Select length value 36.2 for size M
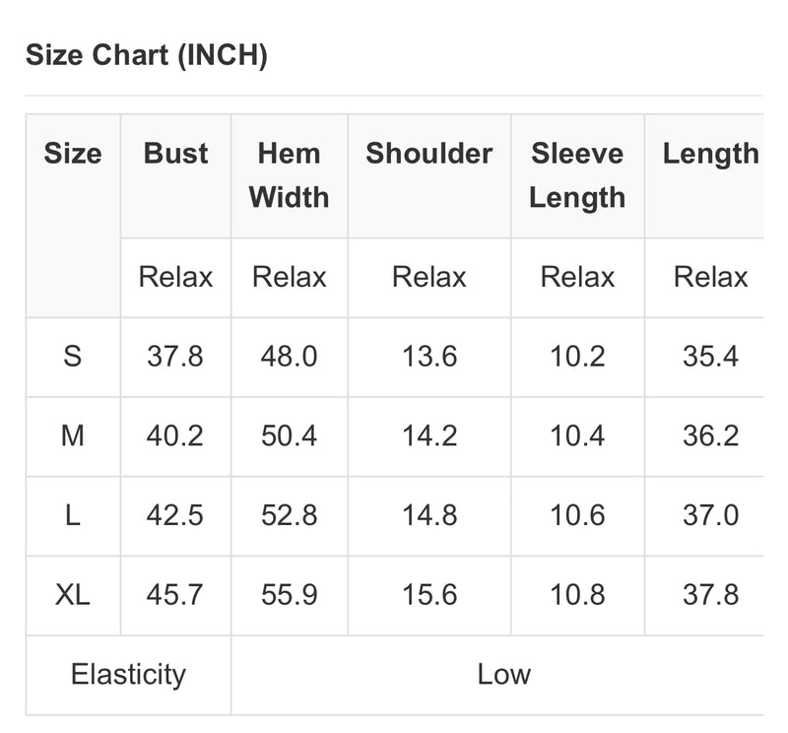 [x=710, y=435]
